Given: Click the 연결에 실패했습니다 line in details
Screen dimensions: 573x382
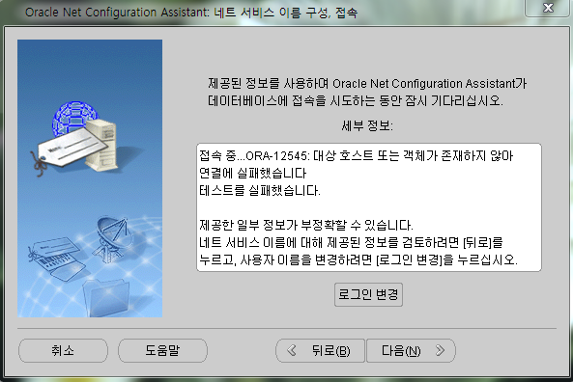Looking at the screenshot, I should (252, 174).
